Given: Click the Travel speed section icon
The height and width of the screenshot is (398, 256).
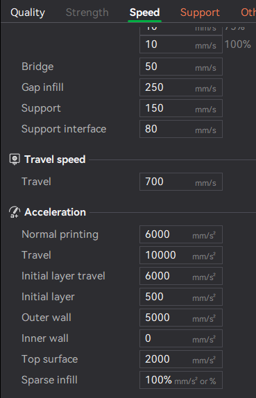Looking at the screenshot, I should 15,159.
